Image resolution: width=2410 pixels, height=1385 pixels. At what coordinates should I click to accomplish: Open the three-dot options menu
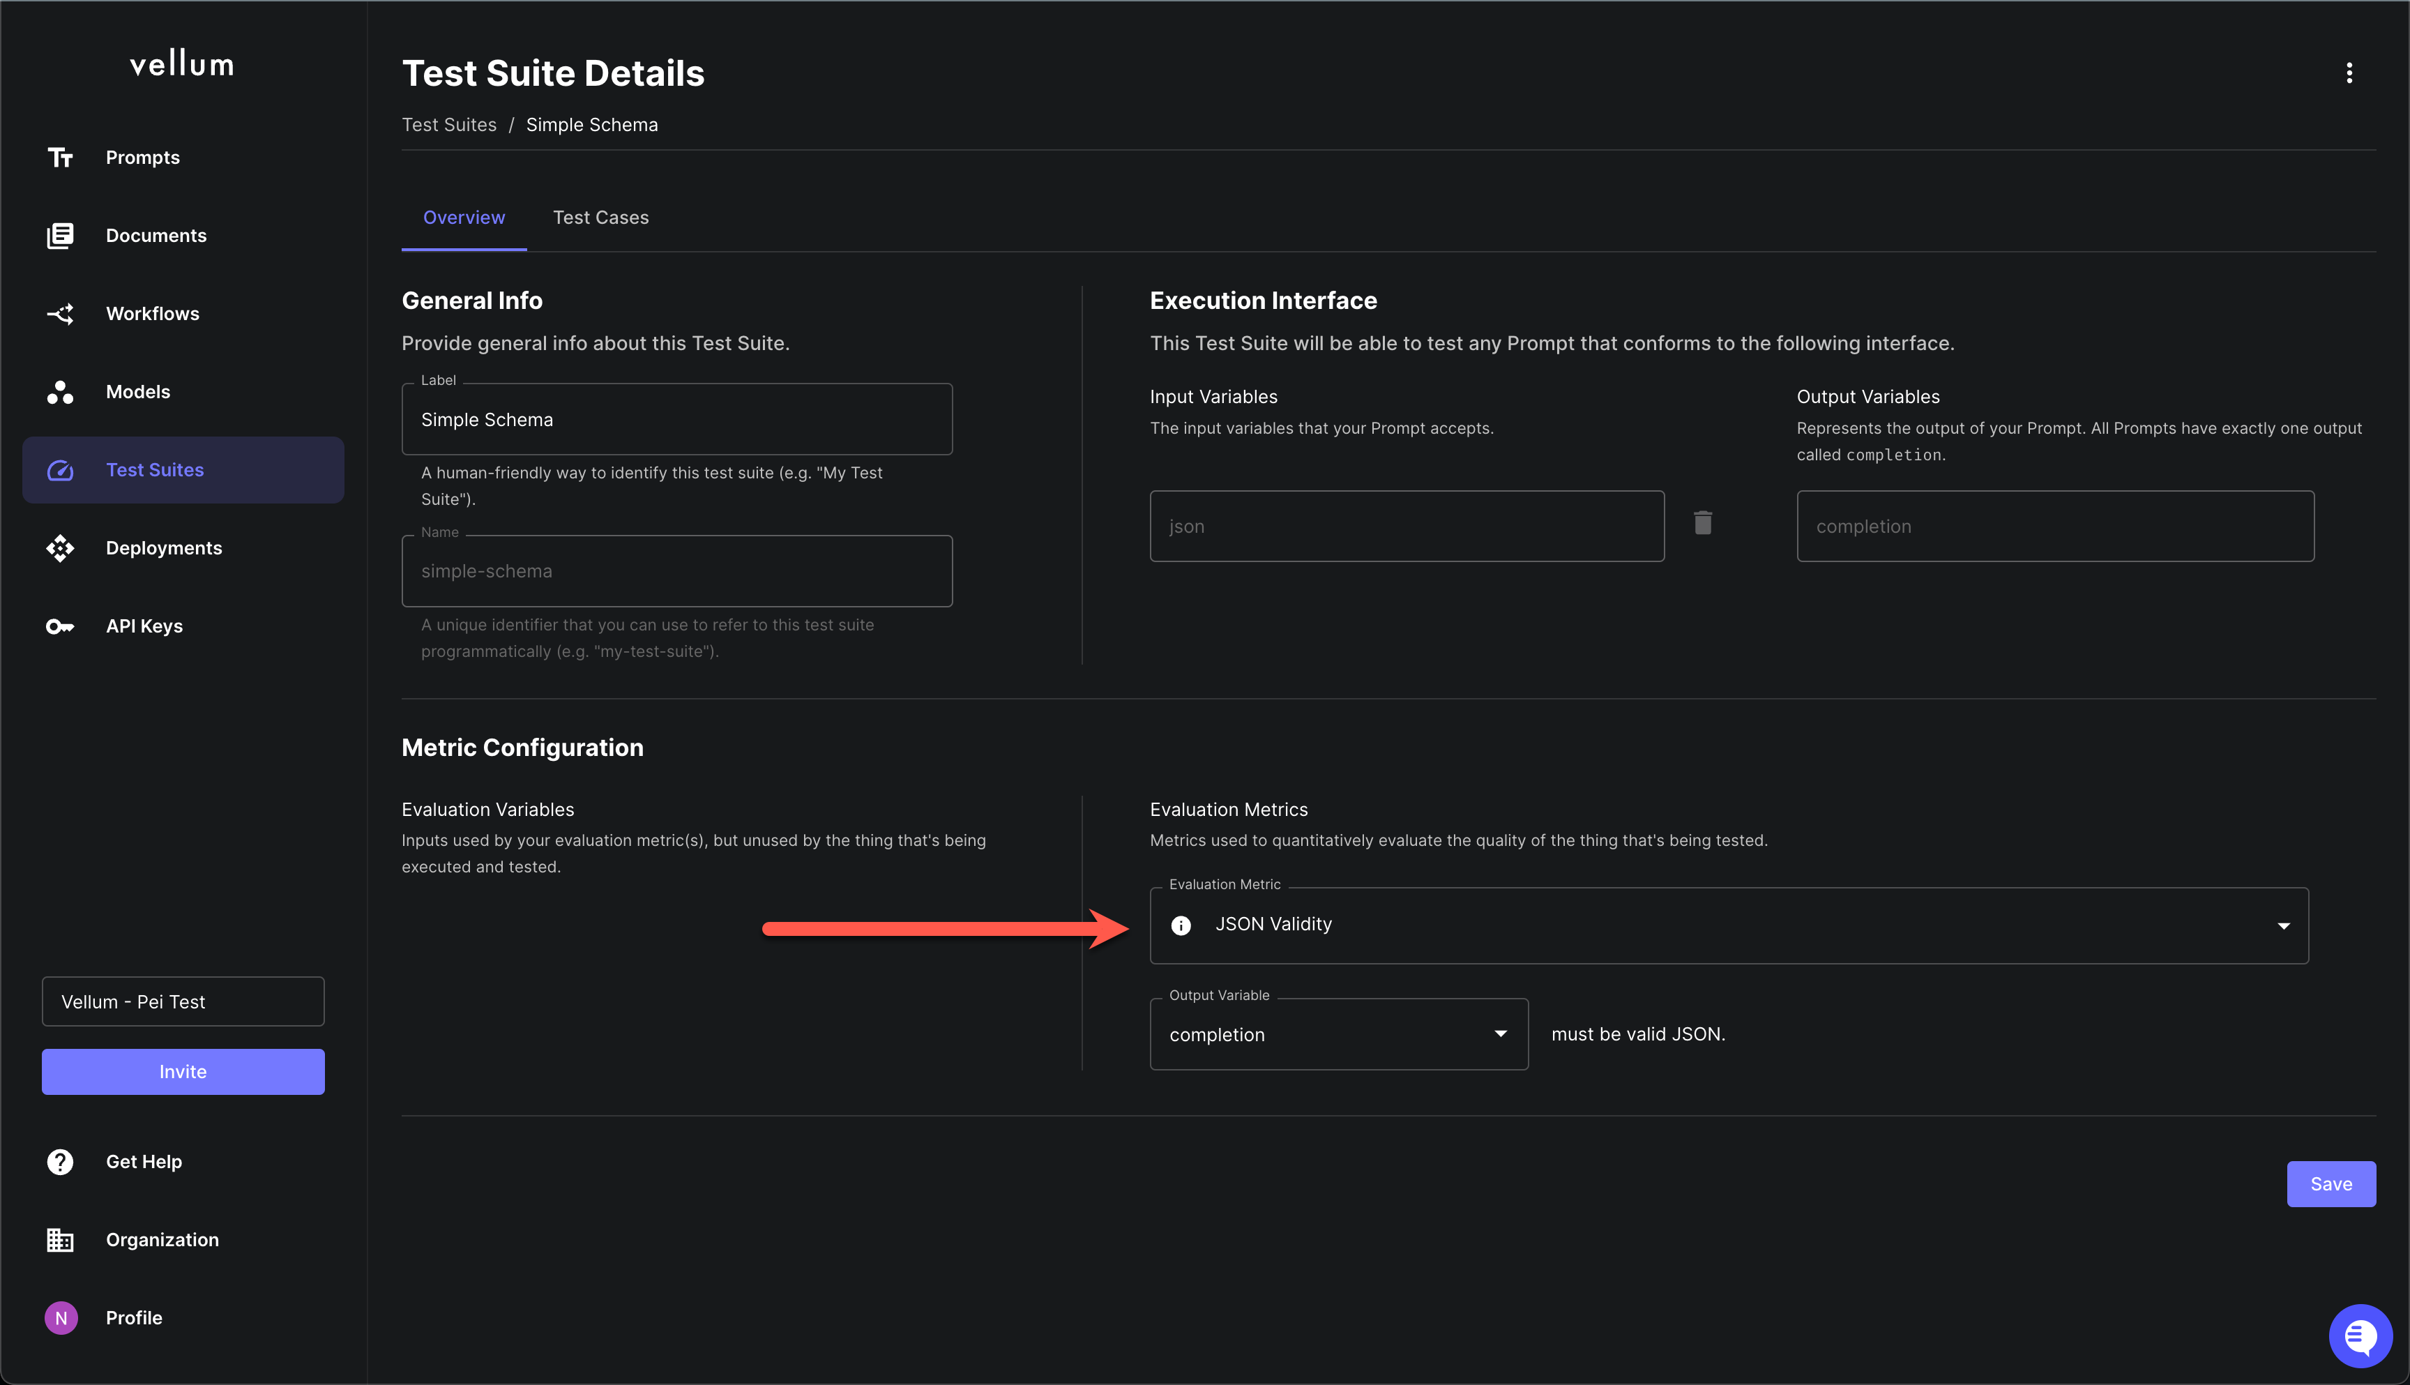pos(2348,73)
